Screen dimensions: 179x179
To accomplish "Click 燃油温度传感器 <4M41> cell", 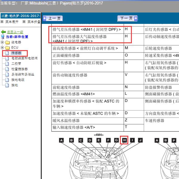I will coord(88,94).
